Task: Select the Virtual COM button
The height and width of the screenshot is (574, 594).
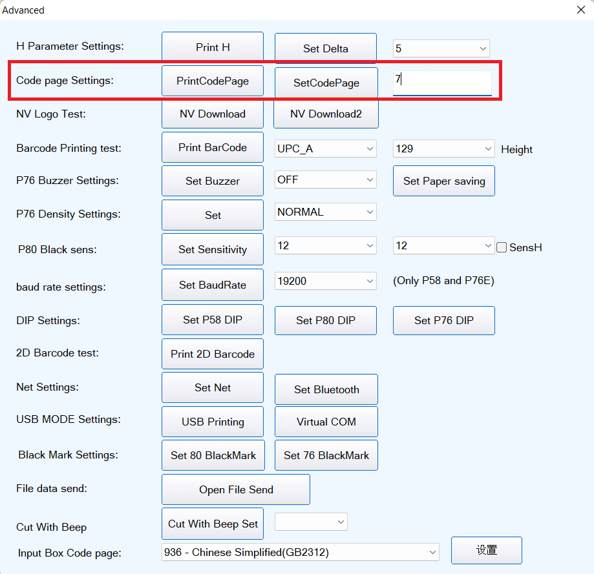Action: click(x=326, y=422)
